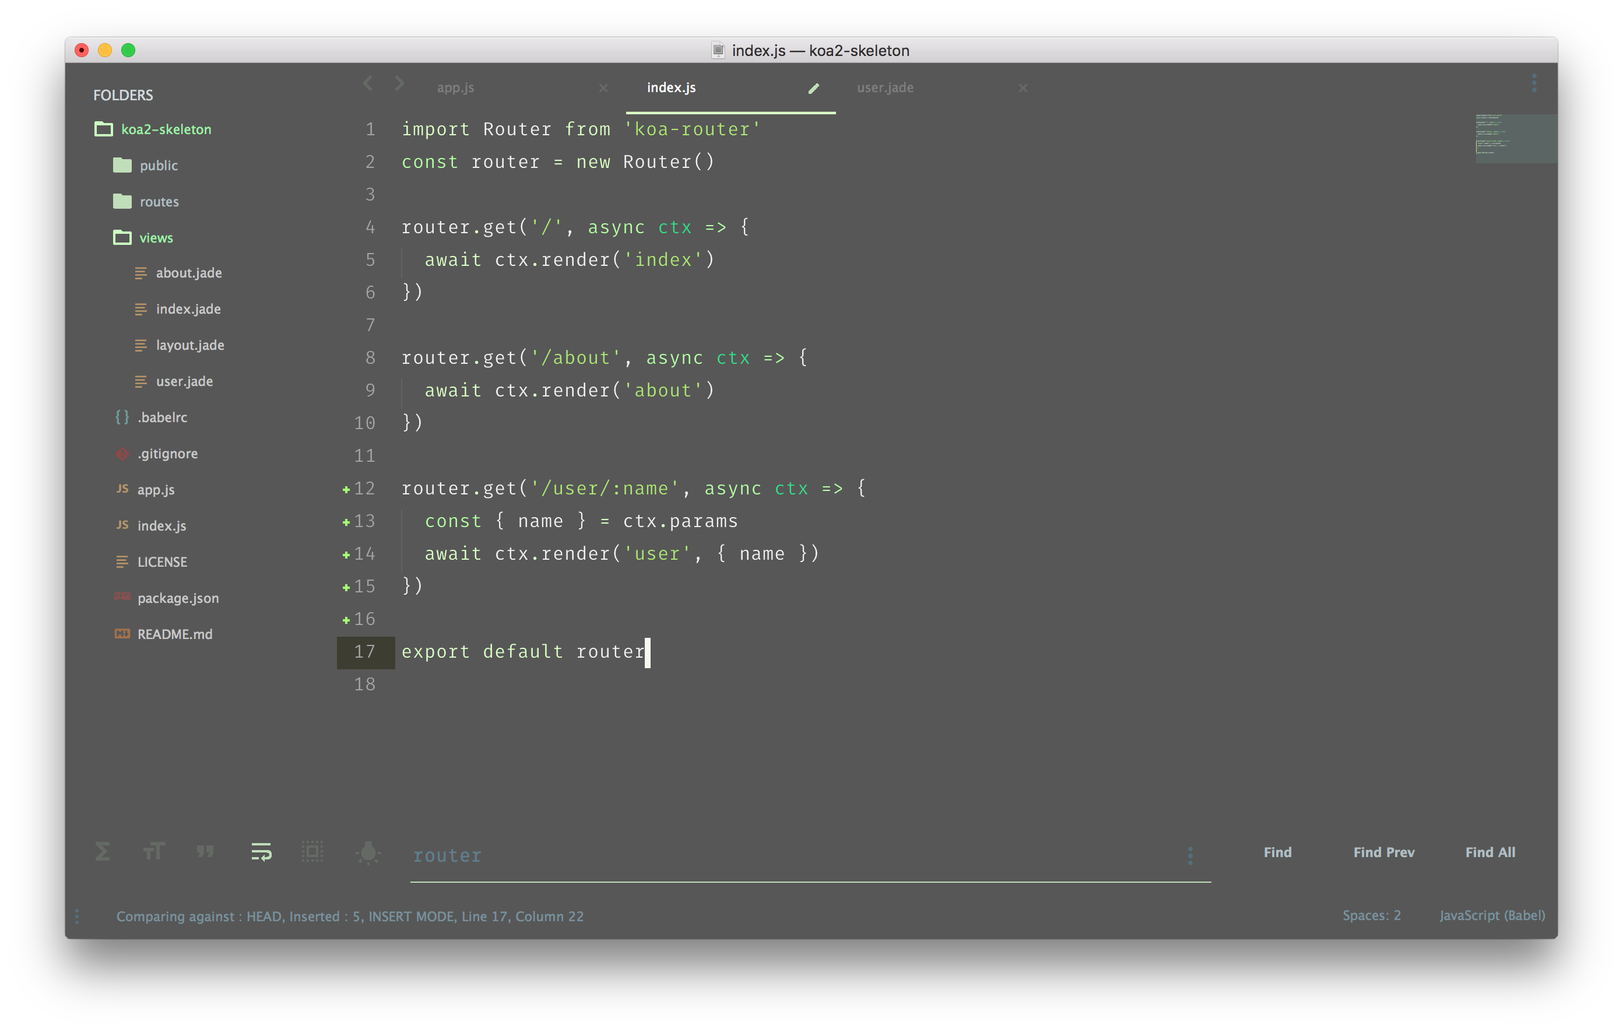Toggle regular expression search icon

tap(103, 852)
